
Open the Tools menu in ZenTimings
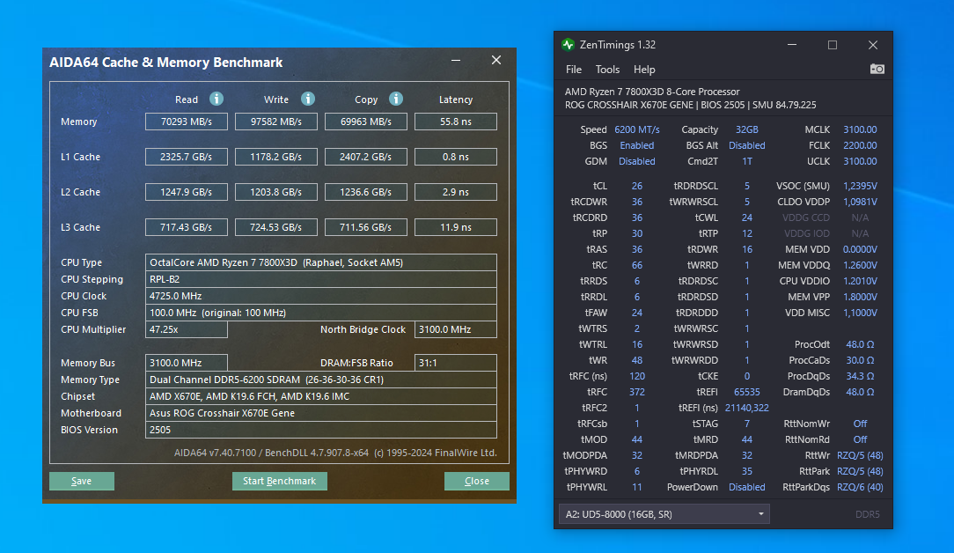pyautogui.click(x=607, y=70)
